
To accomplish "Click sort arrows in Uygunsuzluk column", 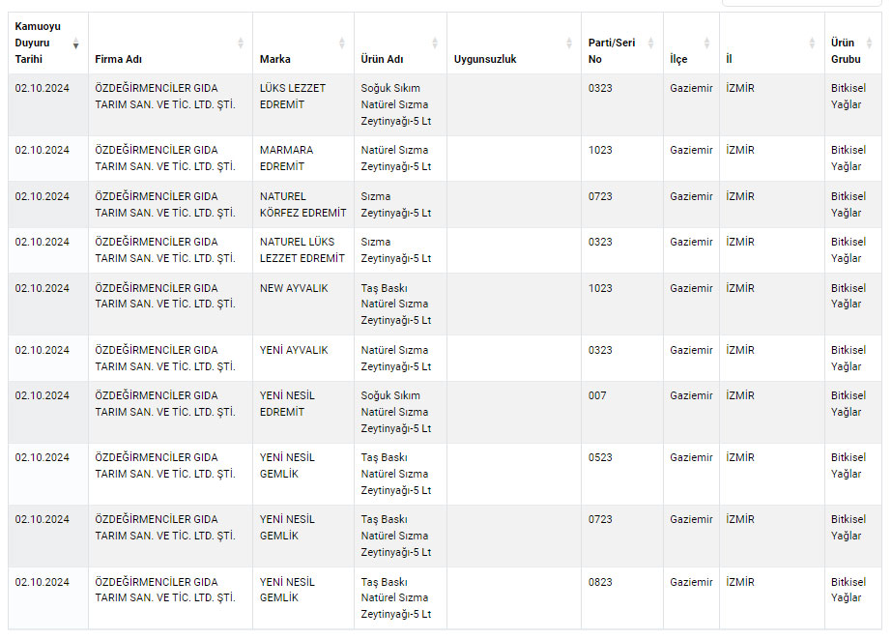I will pyautogui.click(x=569, y=44).
